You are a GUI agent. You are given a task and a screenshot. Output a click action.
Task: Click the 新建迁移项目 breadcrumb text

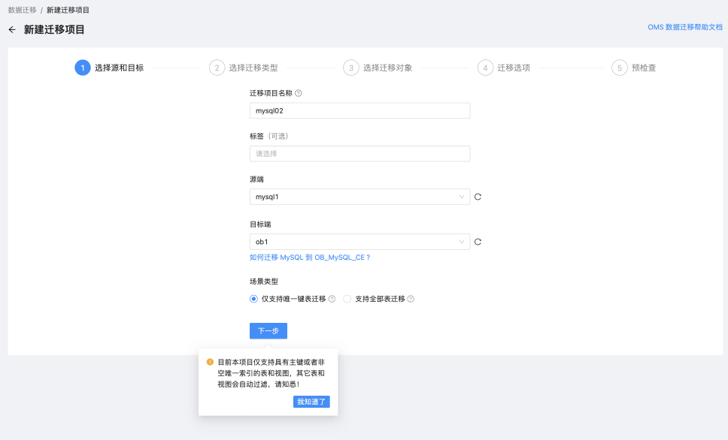[x=68, y=10]
